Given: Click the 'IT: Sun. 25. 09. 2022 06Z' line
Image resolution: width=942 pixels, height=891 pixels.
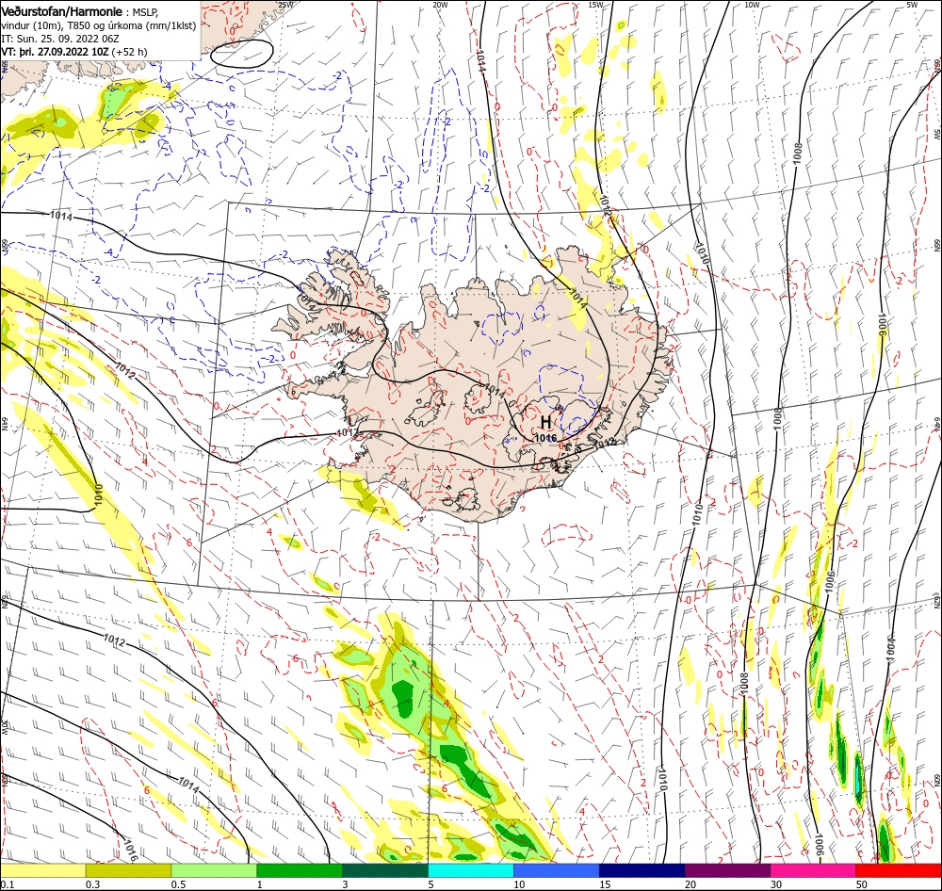Looking at the screenshot, I should click(60, 39).
